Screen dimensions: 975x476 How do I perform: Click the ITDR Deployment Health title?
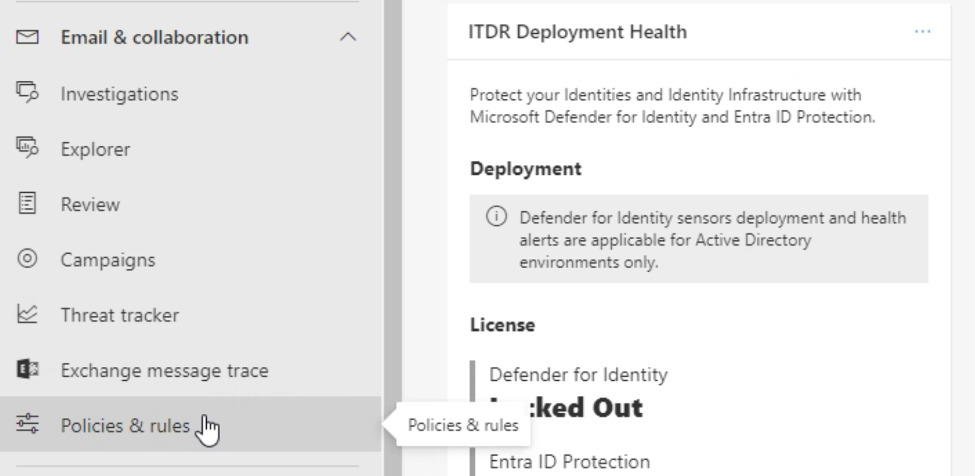pos(577,31)
